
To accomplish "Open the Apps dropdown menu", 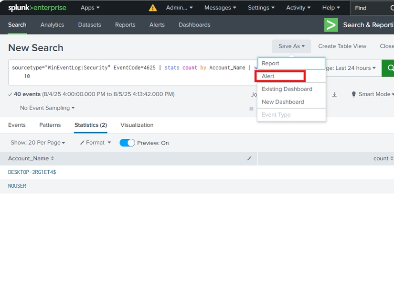I will [x=90, y=8].
